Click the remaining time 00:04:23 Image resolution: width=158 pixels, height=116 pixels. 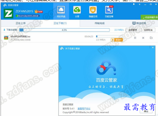tap(89, 36)
